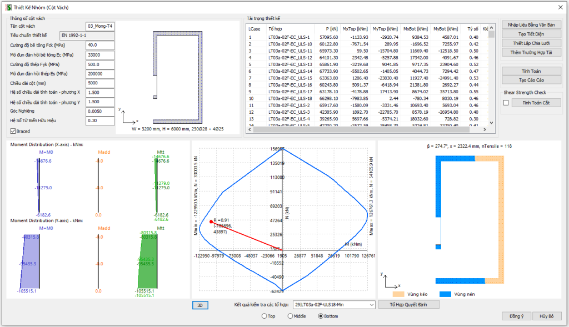Viewport: 569px width, 327px height.
Task: Toggle the Braced checkbox
Action: pyautogui.click(x=13, y=131)
